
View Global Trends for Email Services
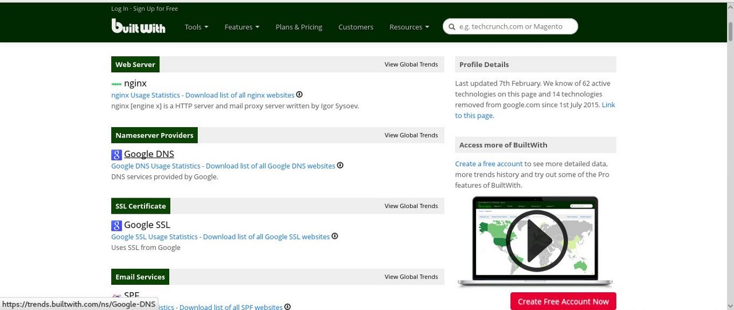click(411, 277)
